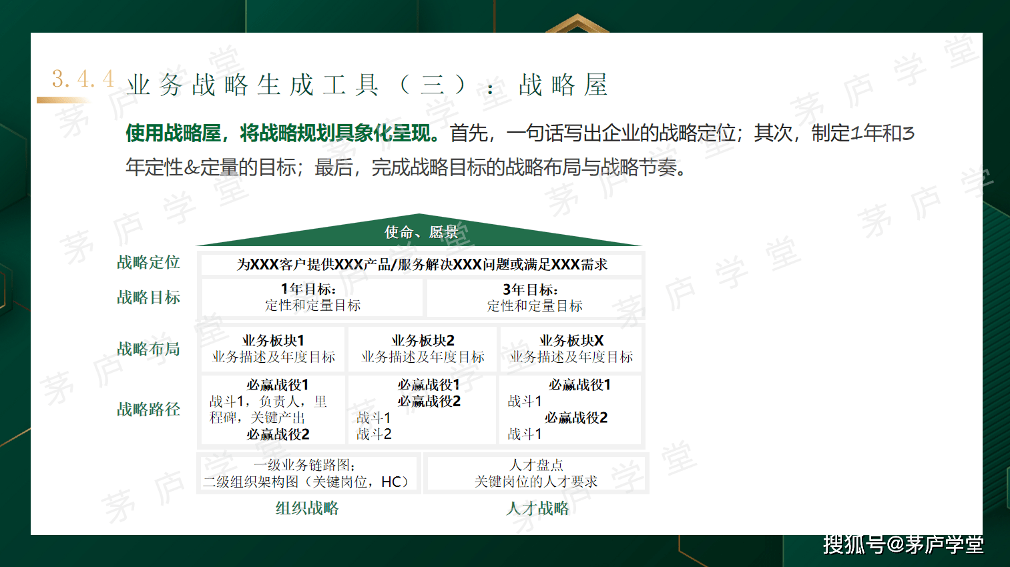Open the 3年目标 definition box

click(533, 297)
